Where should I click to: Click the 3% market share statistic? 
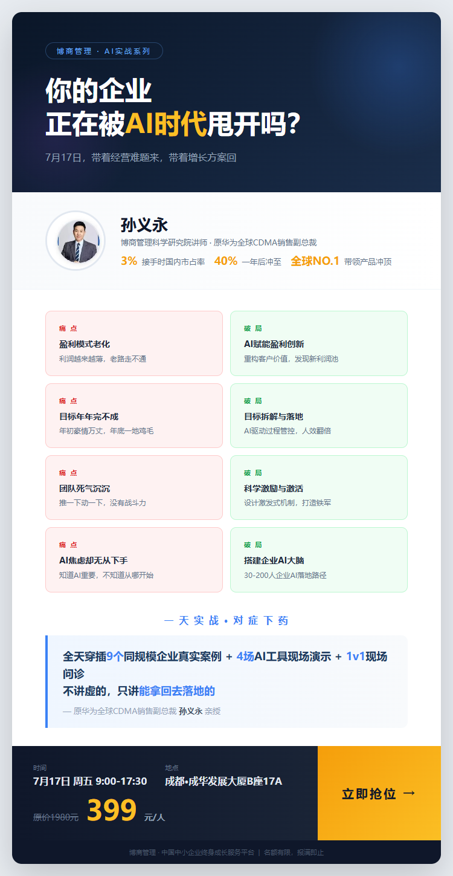point(163,261)
